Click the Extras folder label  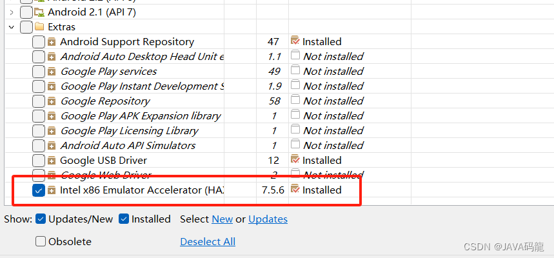tap(61, 27)
